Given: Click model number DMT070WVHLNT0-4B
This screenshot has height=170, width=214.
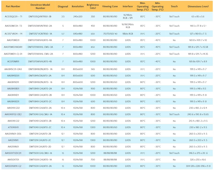Looking at the screenshot, I should (40, 61).
